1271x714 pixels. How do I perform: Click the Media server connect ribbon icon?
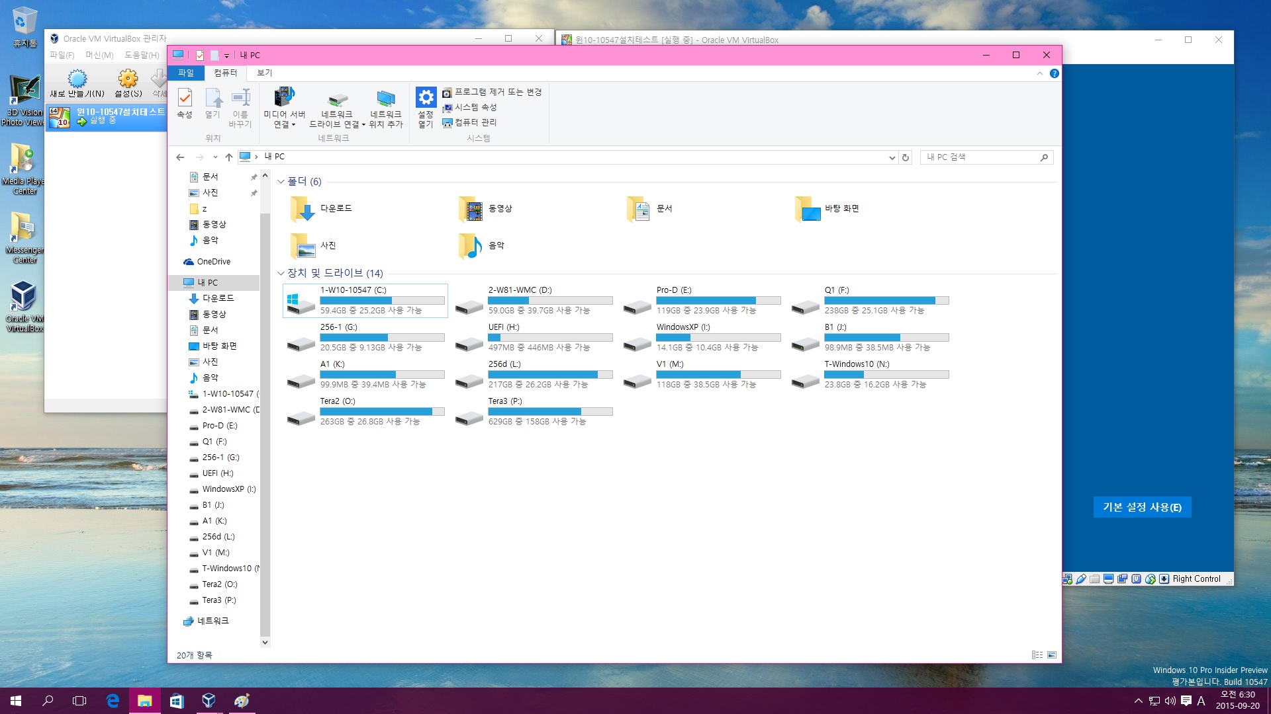[x=284, y=107]
